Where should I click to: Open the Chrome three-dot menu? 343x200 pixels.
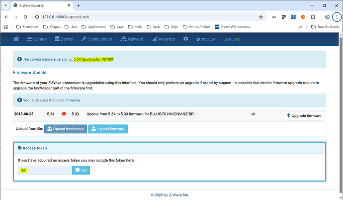point(337,17)
